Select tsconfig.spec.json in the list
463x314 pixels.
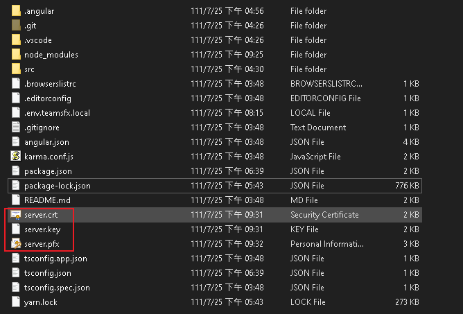click(57, 288)
